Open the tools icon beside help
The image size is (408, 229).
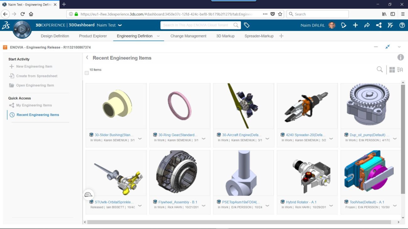pyautogui.click(x=390, y=25)
